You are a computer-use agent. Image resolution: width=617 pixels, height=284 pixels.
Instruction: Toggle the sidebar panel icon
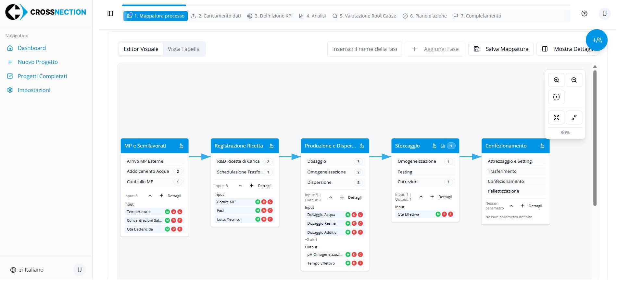click(x=110, y=13)
